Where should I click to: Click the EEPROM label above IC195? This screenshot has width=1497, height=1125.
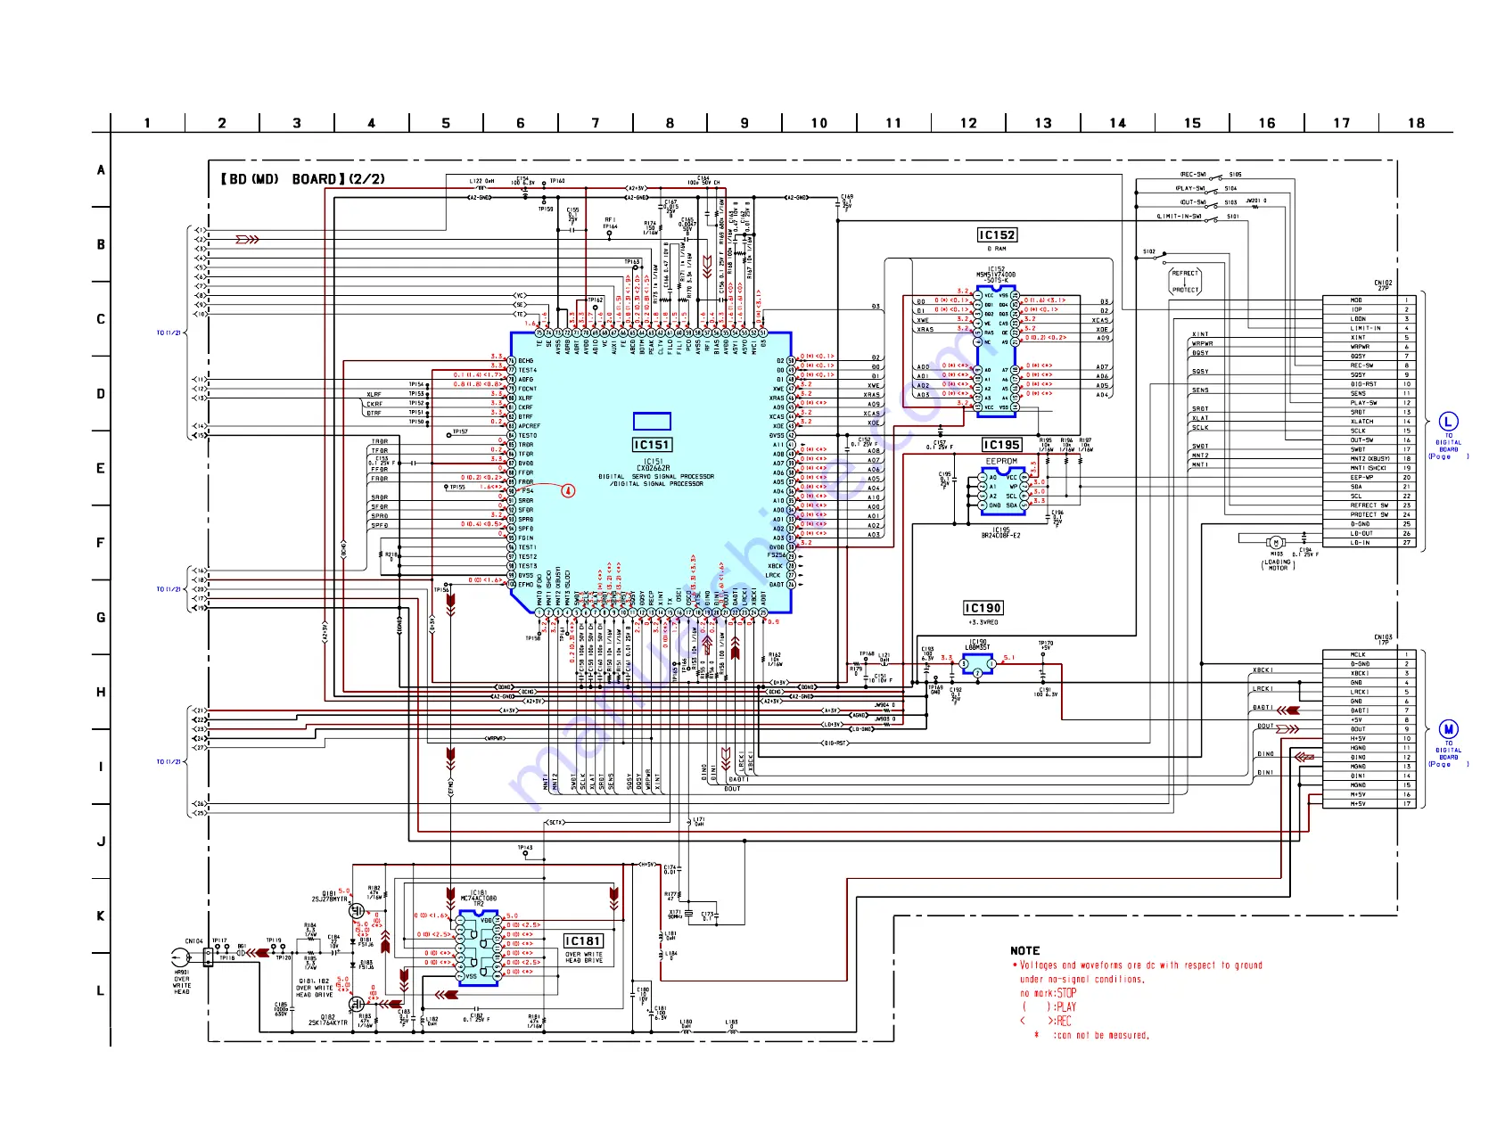1001,462
